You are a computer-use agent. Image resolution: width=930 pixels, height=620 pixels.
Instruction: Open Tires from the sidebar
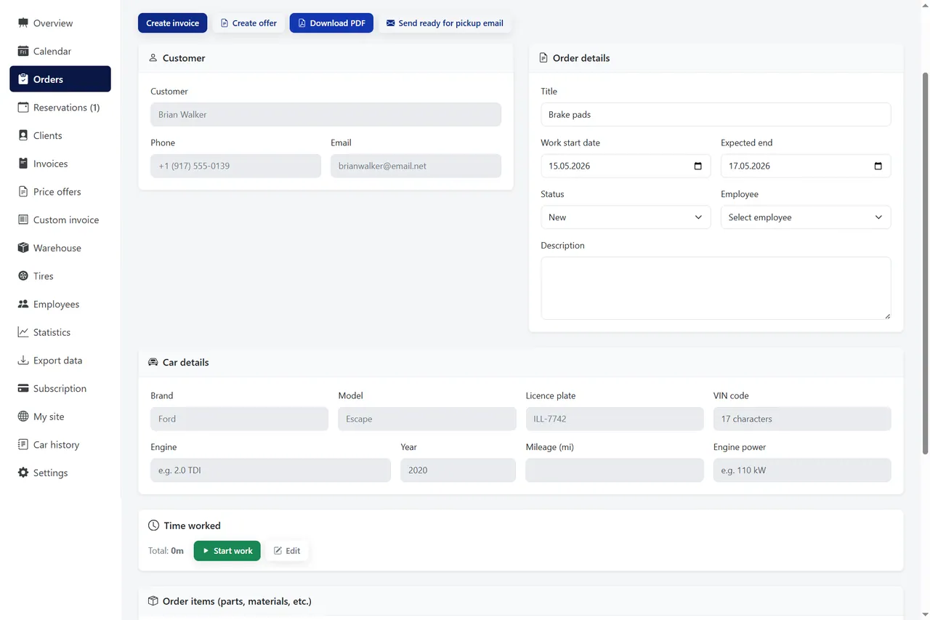tap(60, 276)
